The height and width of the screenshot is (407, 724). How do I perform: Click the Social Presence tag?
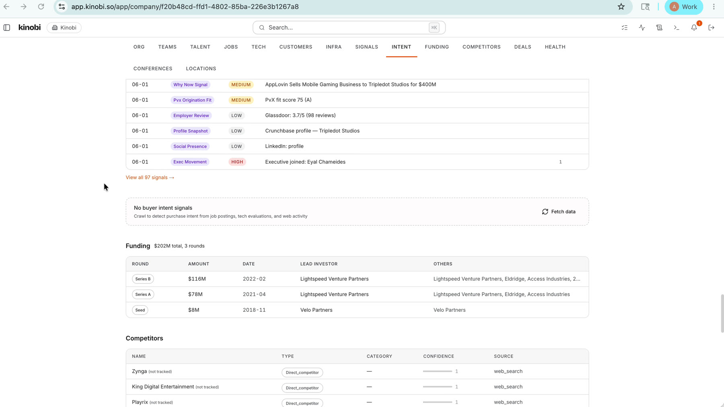click(190, 147)
